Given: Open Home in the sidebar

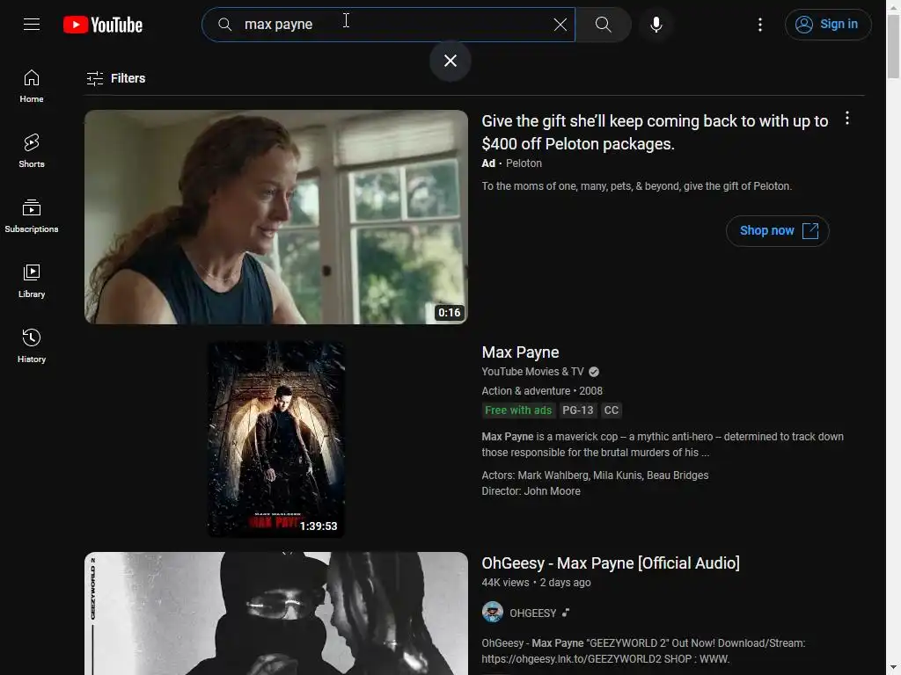Looking at the screenshot, I should pyautogui.click(x=32, y=86).
